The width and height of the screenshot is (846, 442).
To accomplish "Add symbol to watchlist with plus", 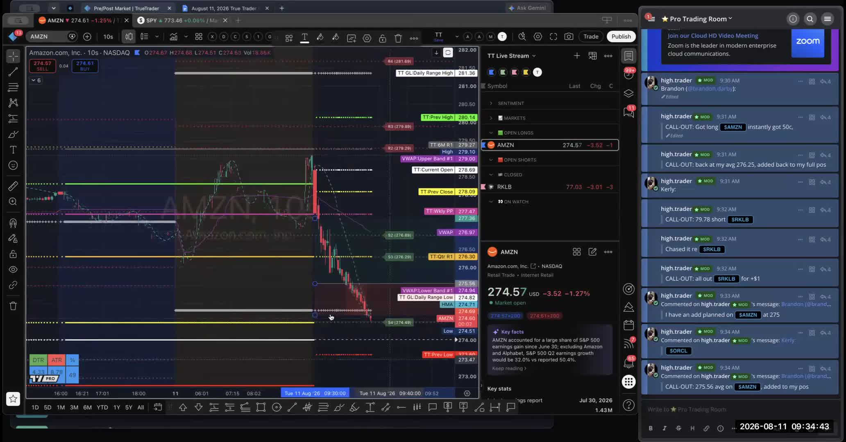I will click(x=577, y=56).
